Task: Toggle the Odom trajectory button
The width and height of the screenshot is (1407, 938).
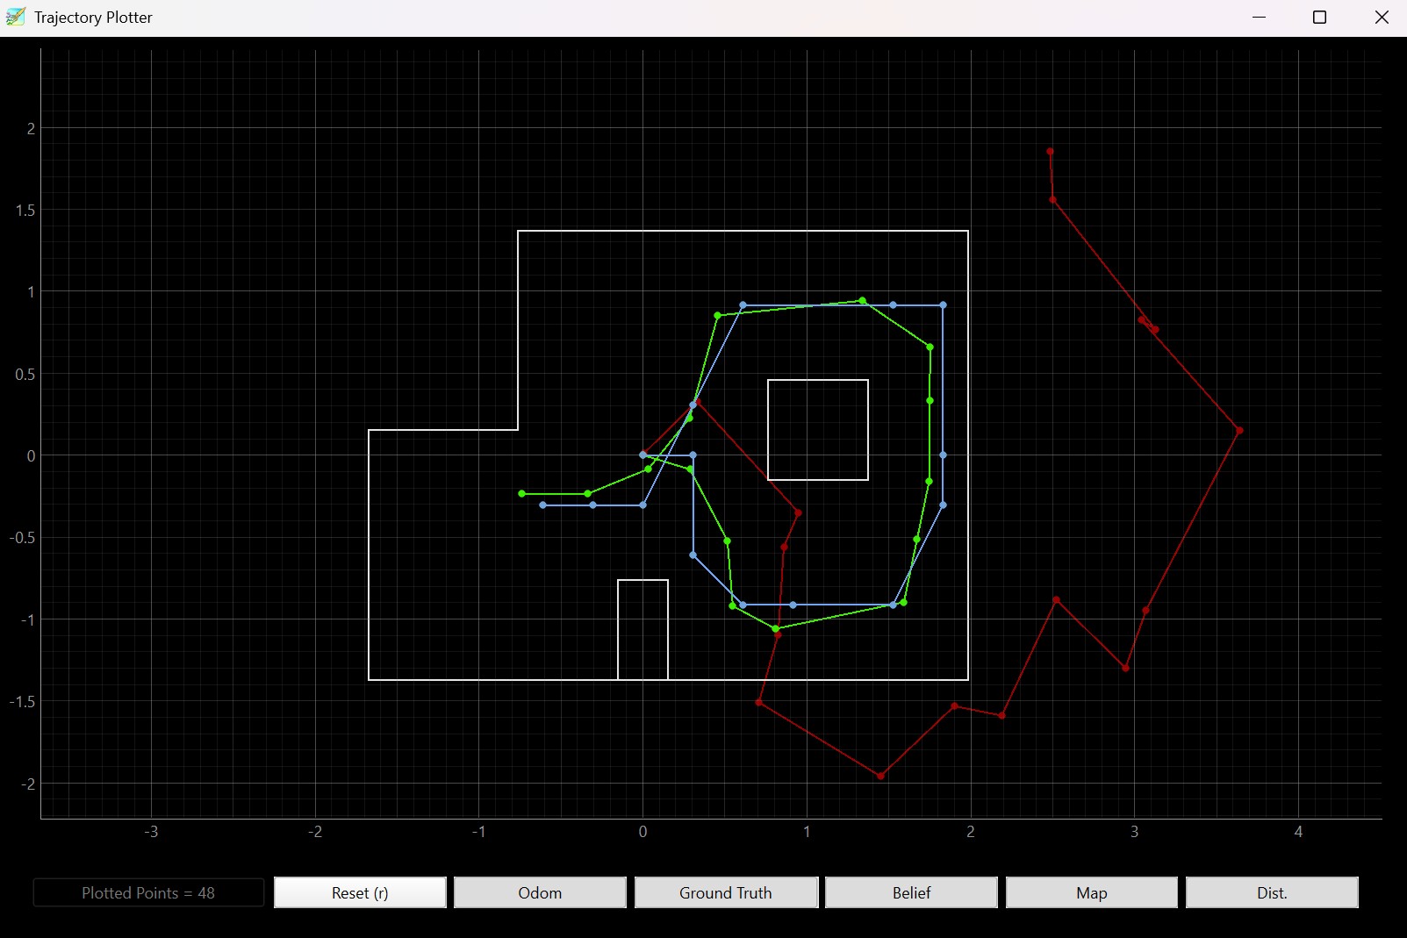Action: [x=540, y=892]
